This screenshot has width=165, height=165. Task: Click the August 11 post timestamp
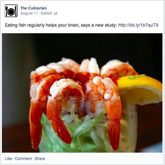29,13
